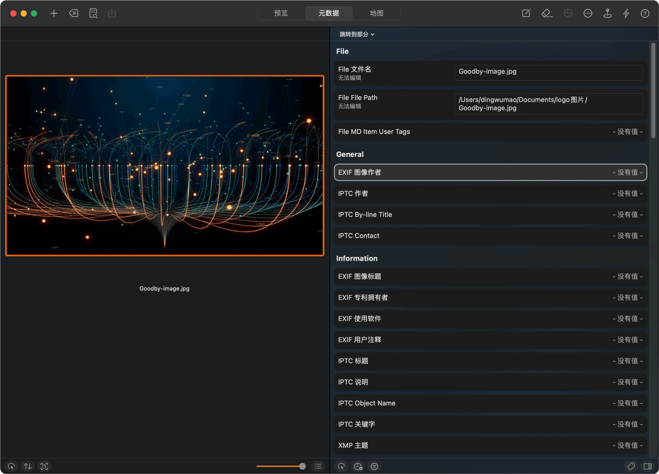The image size is (659, 474).
Task: Click sort arrows icon at bottom left
Action: [28, 467]
